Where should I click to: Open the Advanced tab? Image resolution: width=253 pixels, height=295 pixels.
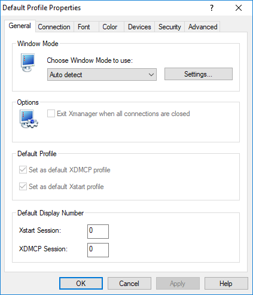point(203,27)
